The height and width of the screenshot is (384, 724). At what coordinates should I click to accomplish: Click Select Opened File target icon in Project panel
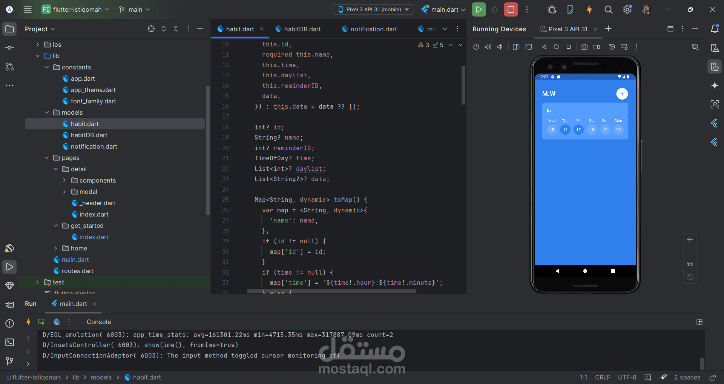click(151, 29)
